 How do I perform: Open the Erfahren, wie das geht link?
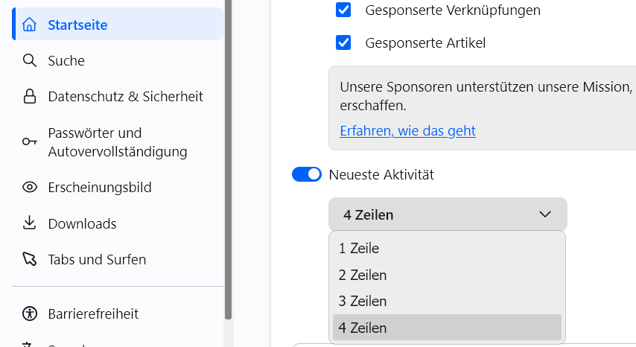point(407,131)
